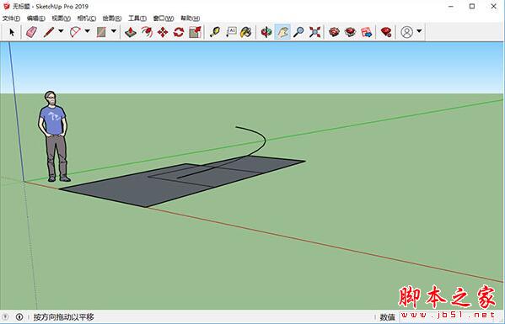Select the Move tool with four arrows

[163, 32]
